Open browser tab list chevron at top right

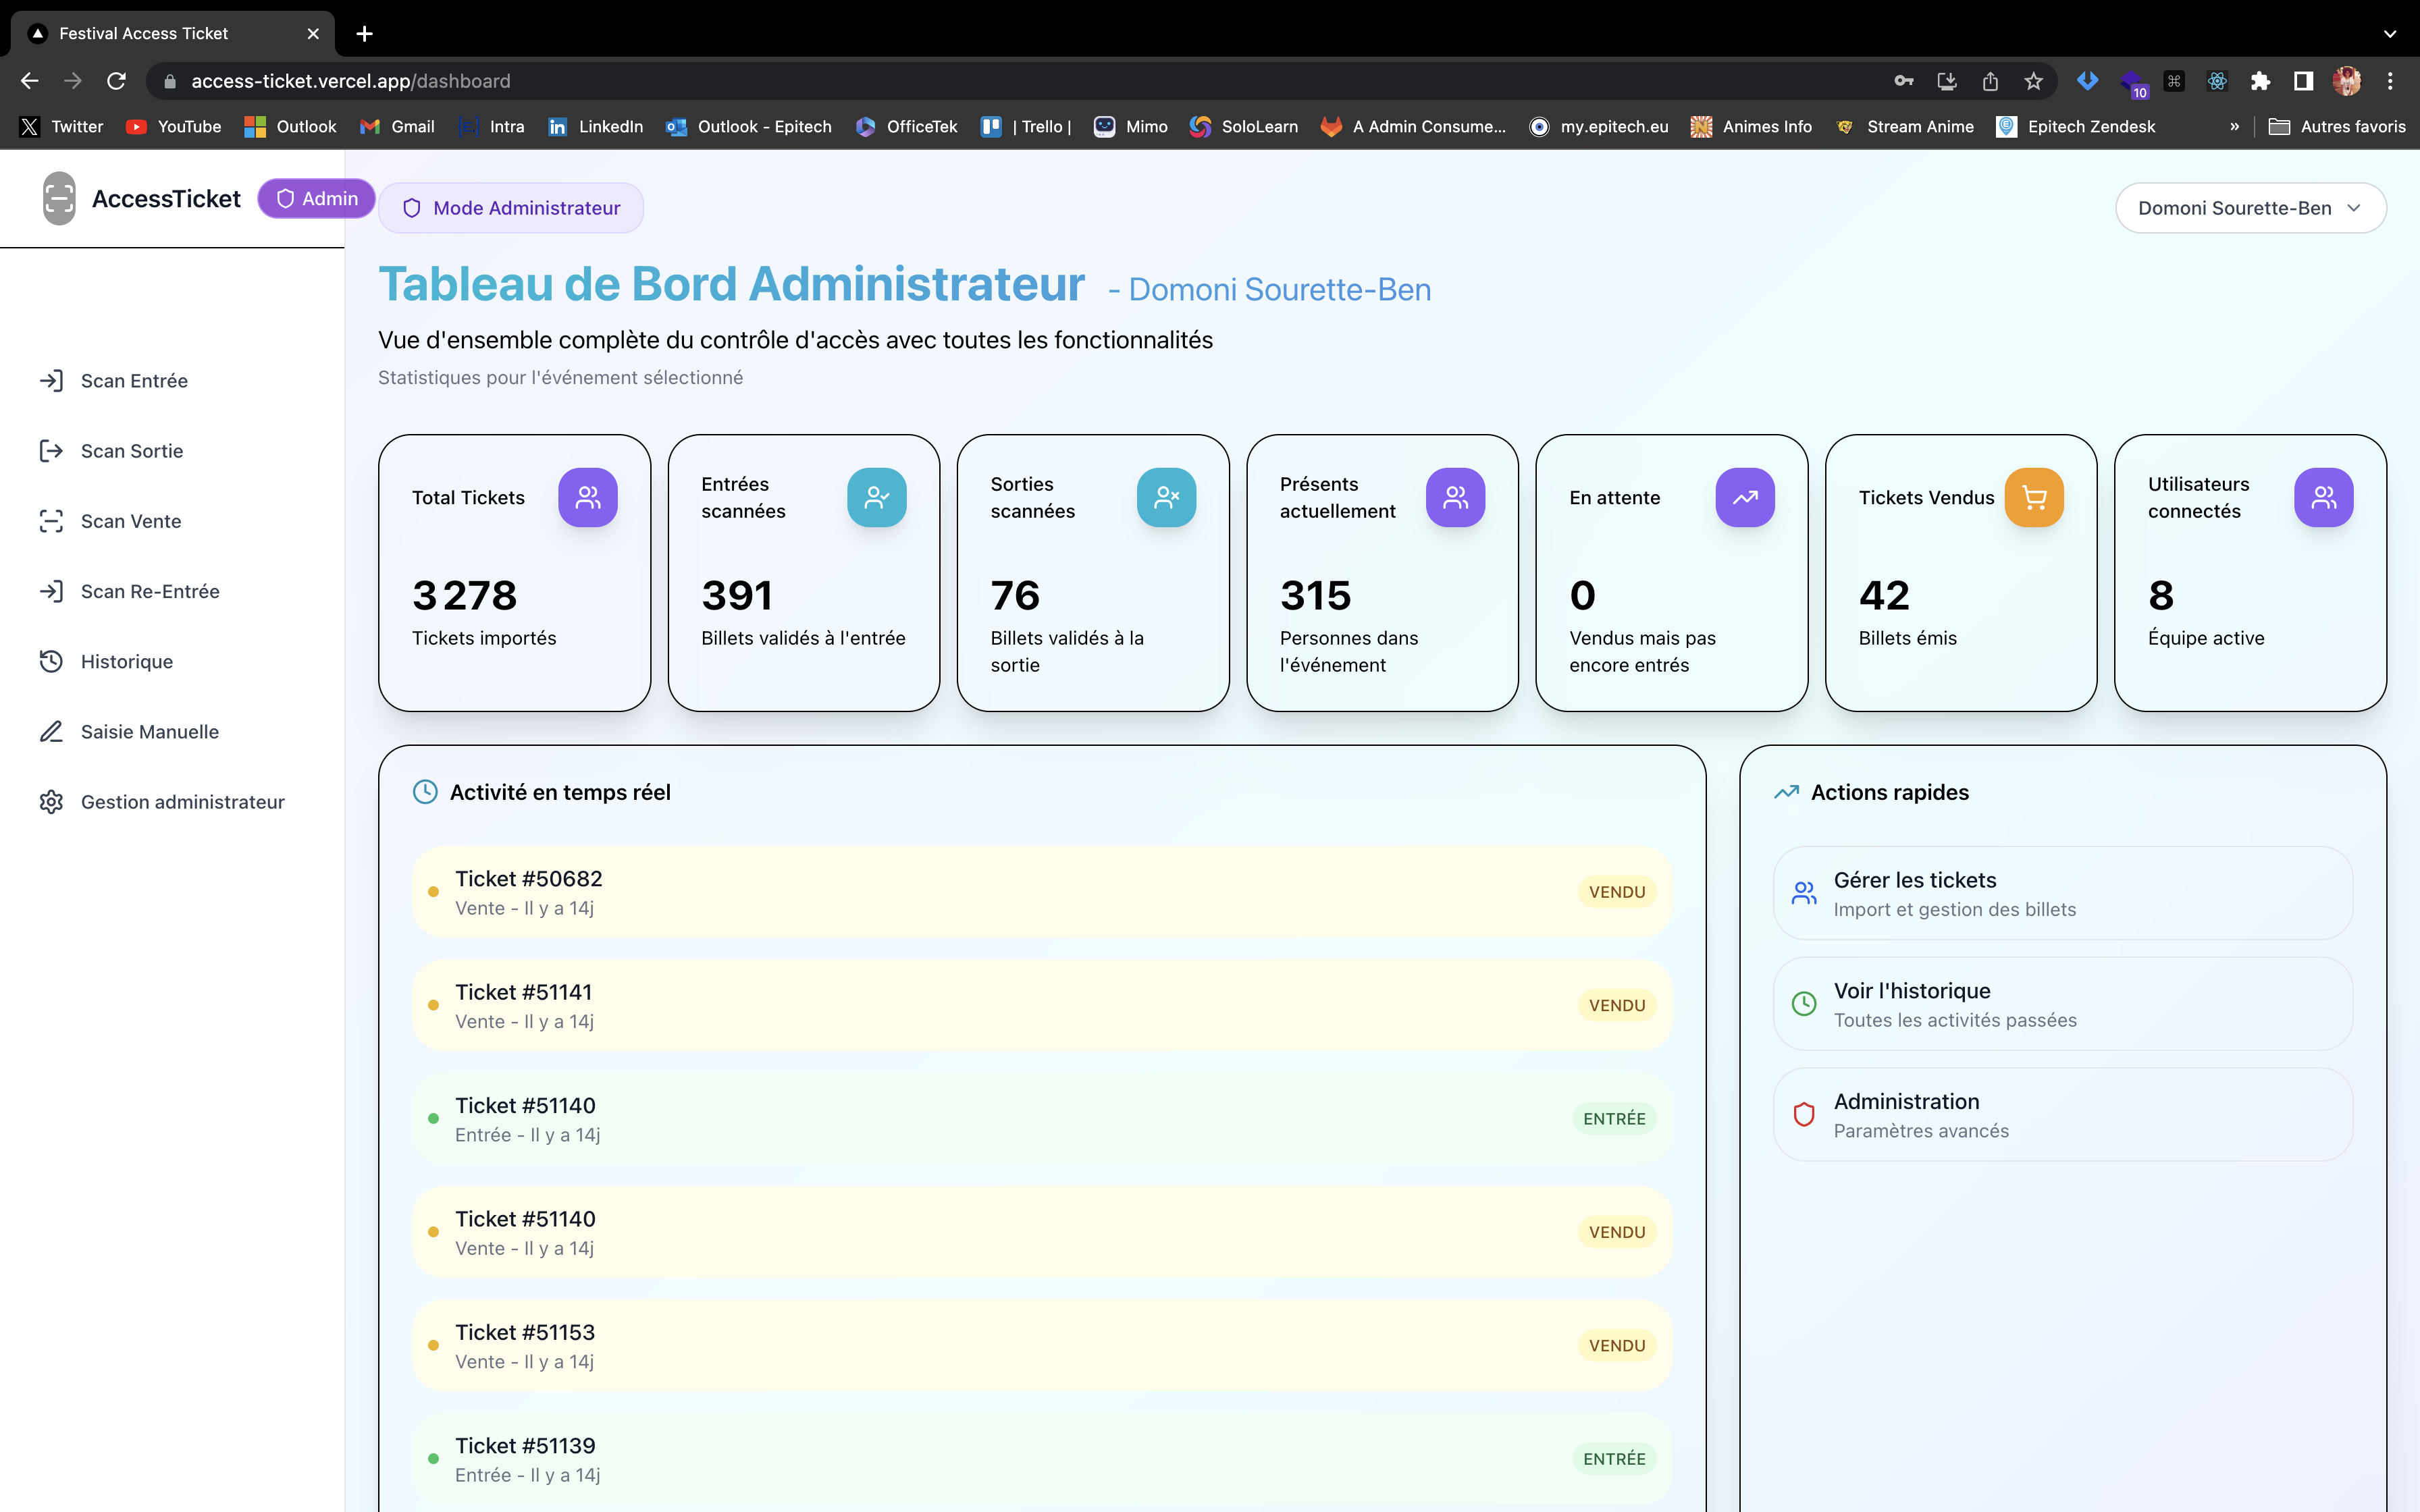[x=2389, y=33]
